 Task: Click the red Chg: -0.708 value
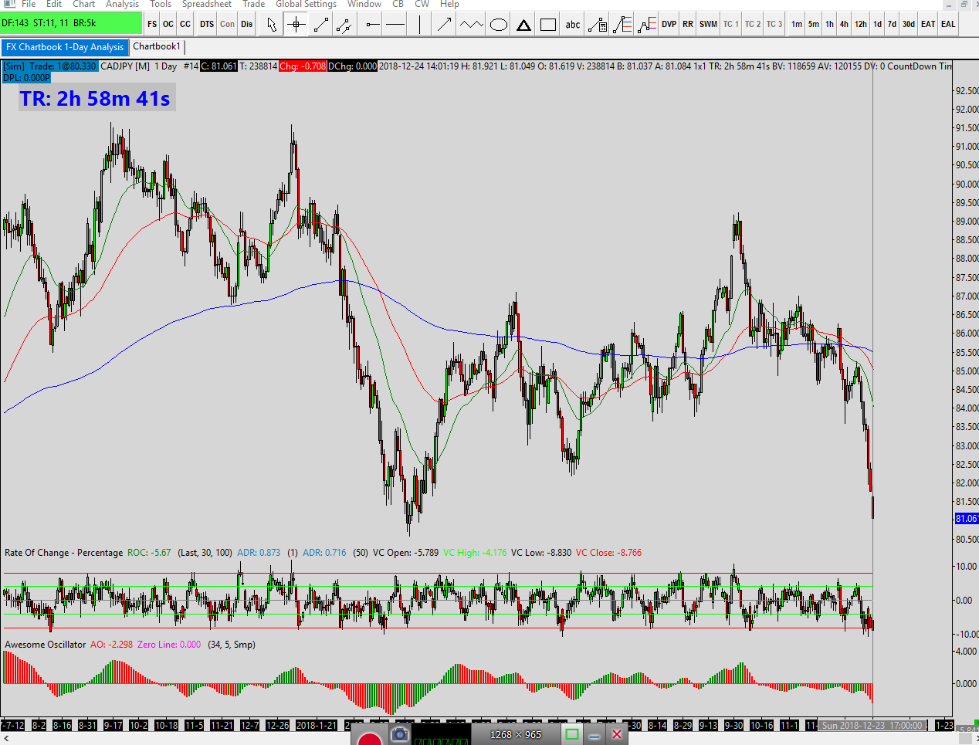point(303,66)
